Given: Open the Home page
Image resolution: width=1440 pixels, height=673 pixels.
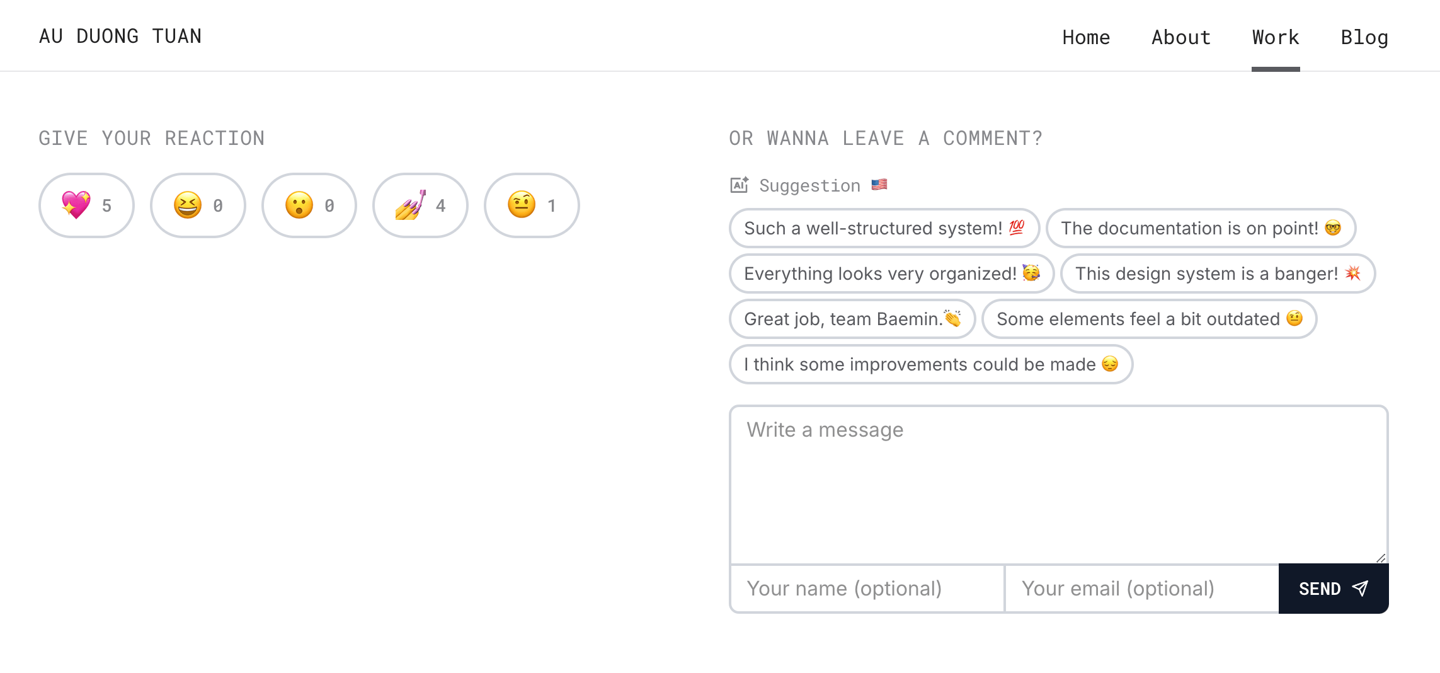Looking at the screenshot, I should (1086, 37).
